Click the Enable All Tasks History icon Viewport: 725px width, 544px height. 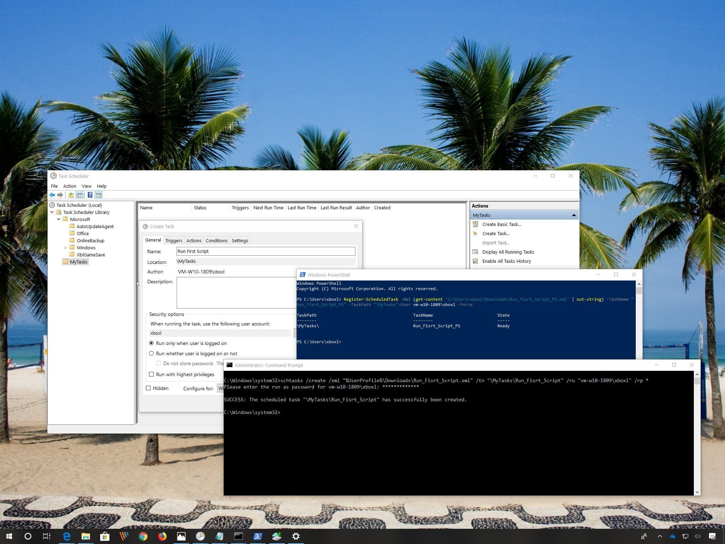pos(475,261)
